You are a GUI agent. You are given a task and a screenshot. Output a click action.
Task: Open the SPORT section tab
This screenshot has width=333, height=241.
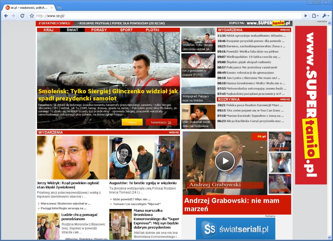coord(126,30)
